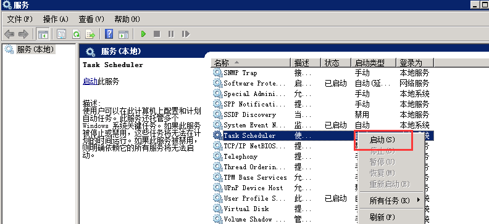Viewport: 489px width, 224px height.
Task: Sort by the 名称 column header
Action: point(251,63)
